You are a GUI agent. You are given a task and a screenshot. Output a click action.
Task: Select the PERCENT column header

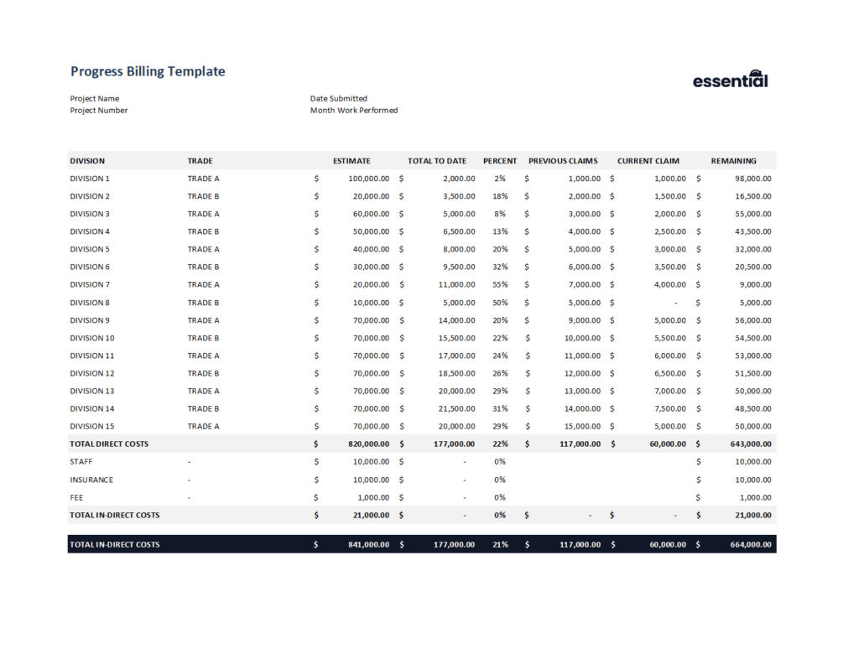pyautogui.click(x=500, y=160)
